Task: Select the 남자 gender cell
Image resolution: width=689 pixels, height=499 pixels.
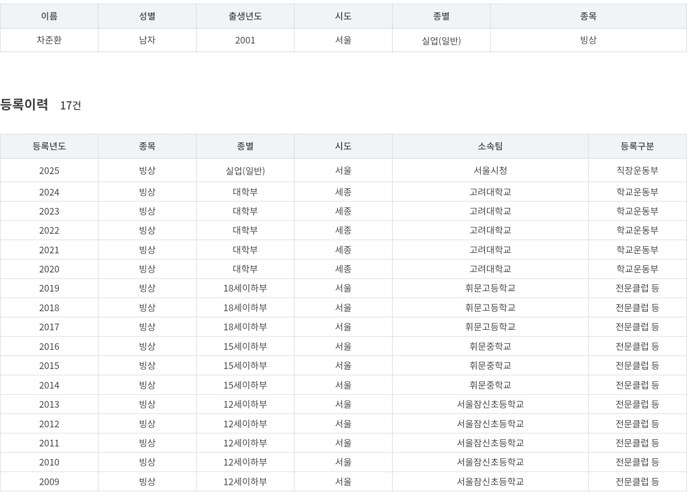Action: coord(147,40)
